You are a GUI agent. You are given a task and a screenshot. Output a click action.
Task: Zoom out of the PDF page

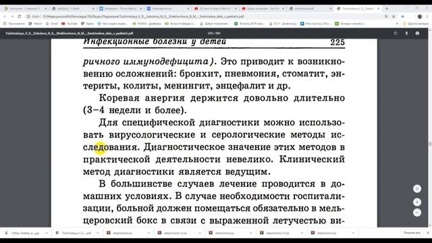tap(417, 213)
